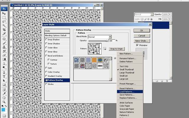Select the Zoom magnifier tool
Screen dimensions: 189x118
4,102
